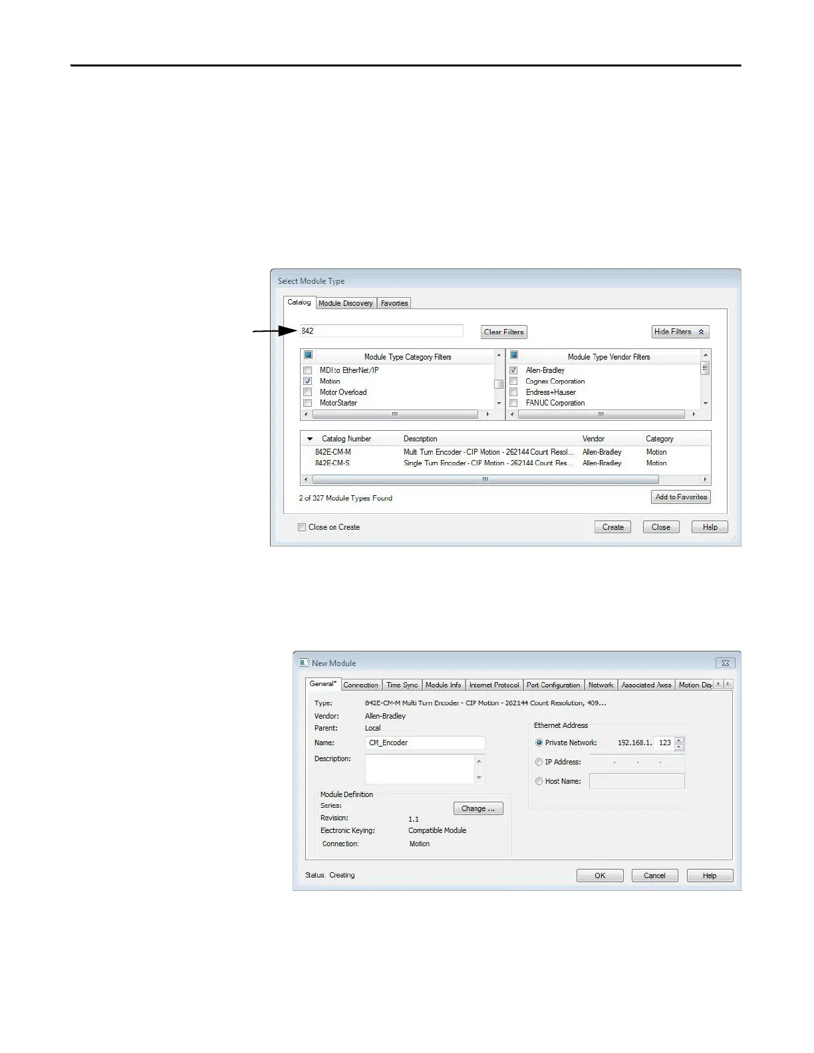Select the General tab in New Module

point(323,684)
